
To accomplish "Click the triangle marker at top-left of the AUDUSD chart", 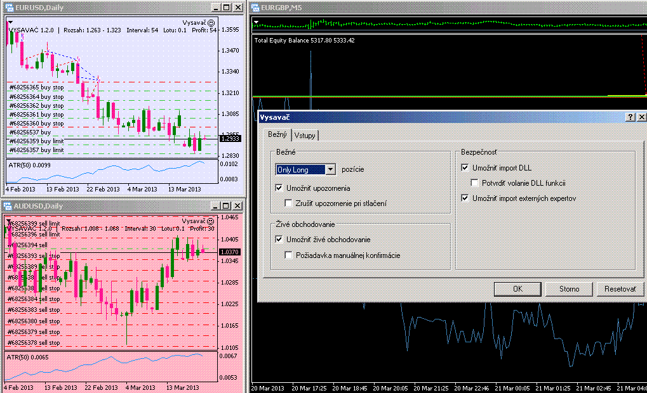I will click(8, 221).
